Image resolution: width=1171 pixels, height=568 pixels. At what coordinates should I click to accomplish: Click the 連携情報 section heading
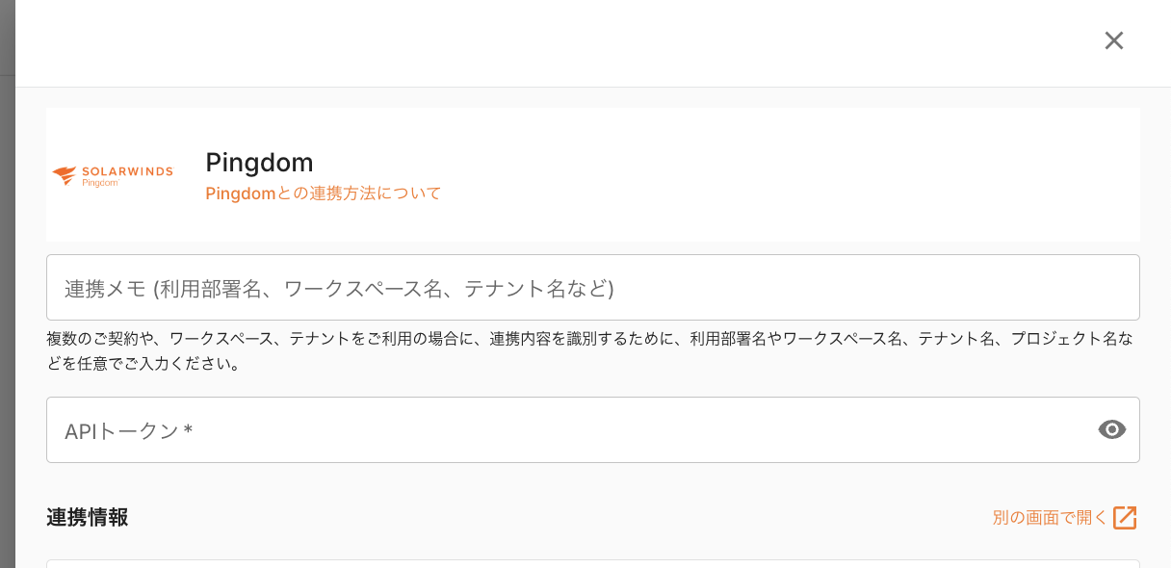[87, 518]
